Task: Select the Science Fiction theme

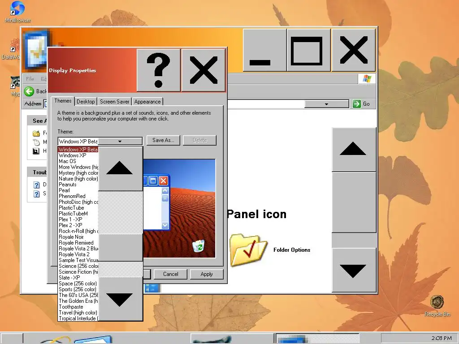Action: point(78,272)
